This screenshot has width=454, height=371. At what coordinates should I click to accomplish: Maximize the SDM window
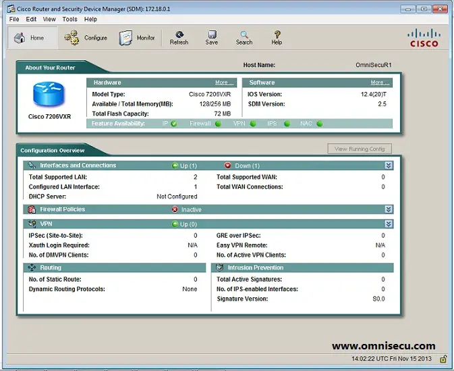[x=424, y=9]
